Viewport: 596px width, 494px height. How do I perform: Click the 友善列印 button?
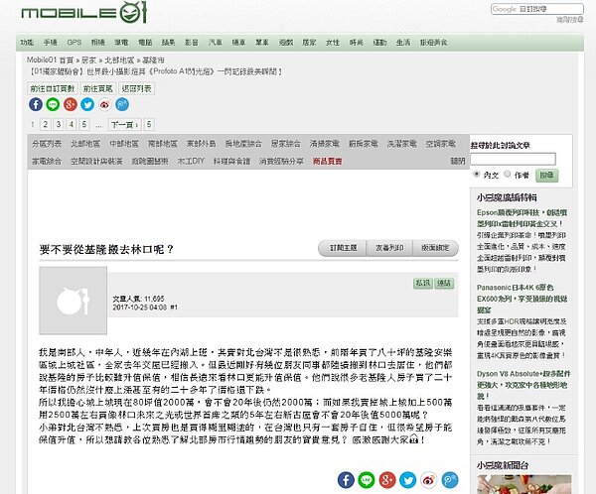pyautogui.click(x=389, y=248)
